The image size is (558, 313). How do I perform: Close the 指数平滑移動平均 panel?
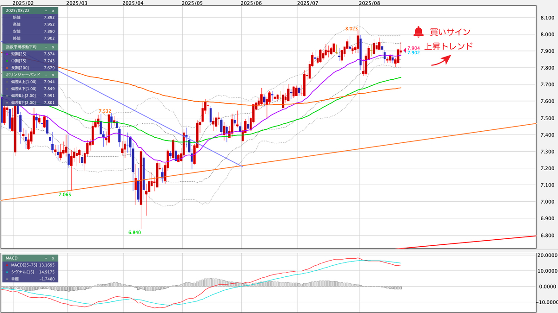[x=53, y=47]
